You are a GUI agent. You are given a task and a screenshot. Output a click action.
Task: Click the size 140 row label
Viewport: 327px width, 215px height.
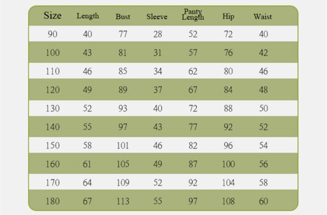(52, 127)
